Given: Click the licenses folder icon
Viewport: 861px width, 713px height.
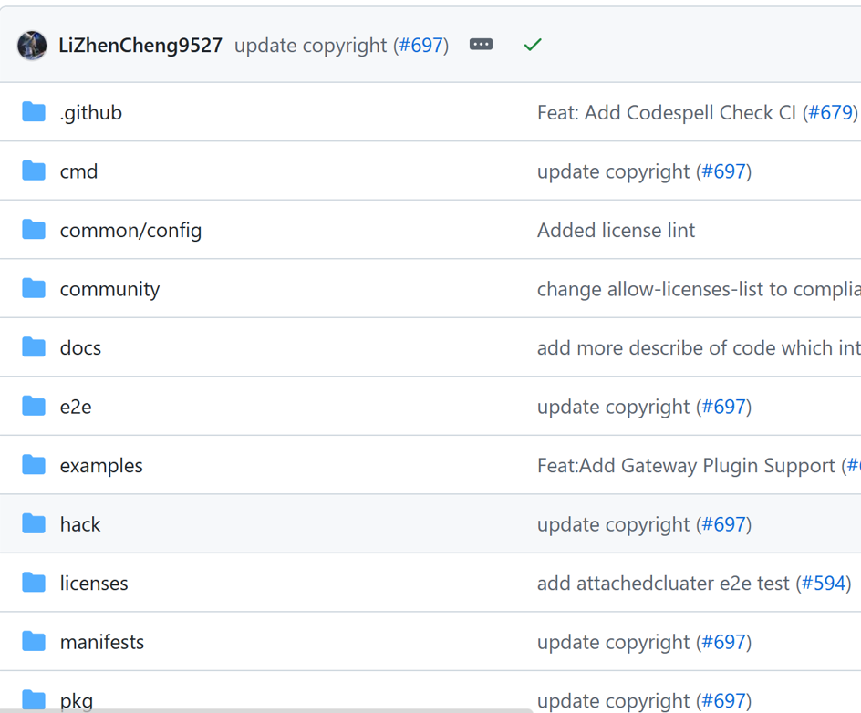Looking at the screenshot, I should point(34,583).
